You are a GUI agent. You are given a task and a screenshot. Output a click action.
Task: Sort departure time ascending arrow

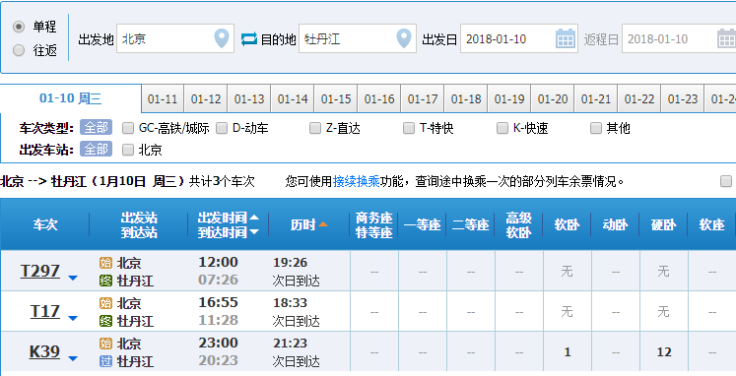[x=254, y=218]
